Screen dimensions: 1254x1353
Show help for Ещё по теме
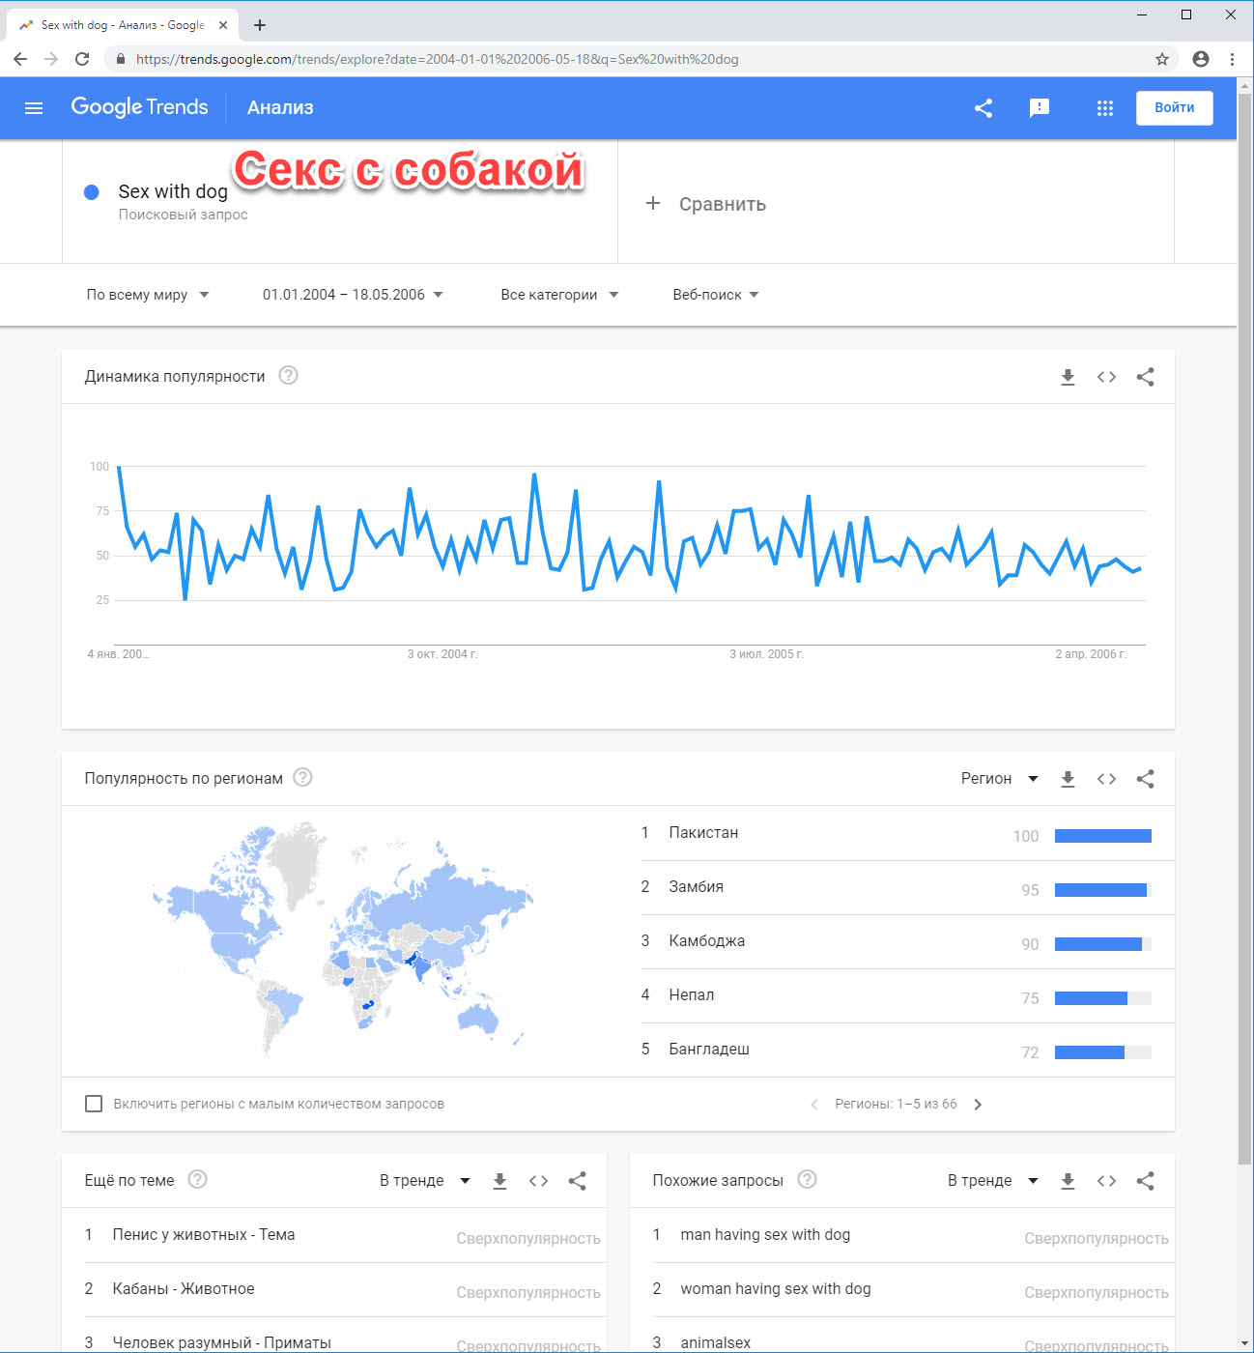tap(197, 1179)
